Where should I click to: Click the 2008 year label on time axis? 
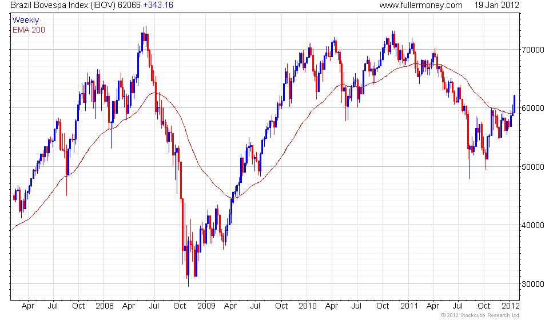[x=105, y=306]
